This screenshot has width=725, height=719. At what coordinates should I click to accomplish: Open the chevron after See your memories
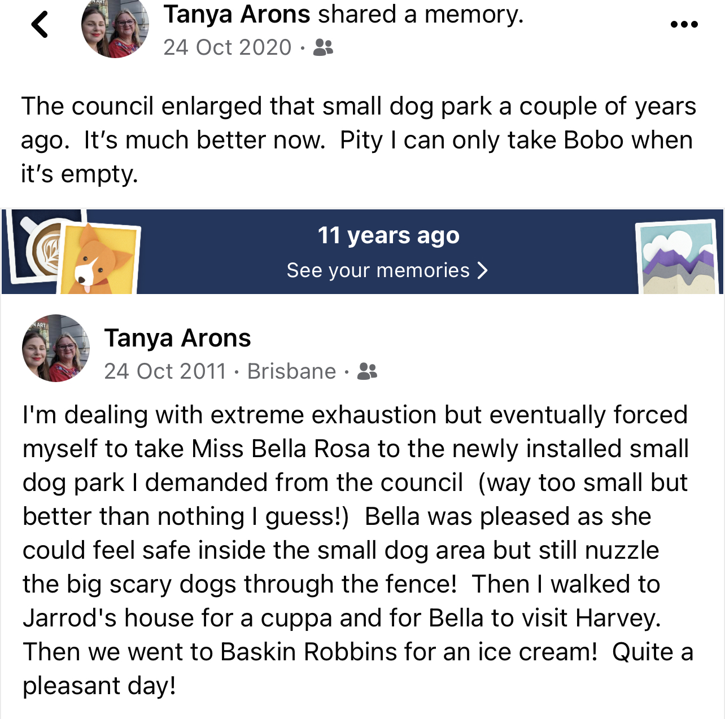pyautogui.click(x=482, y=270)
